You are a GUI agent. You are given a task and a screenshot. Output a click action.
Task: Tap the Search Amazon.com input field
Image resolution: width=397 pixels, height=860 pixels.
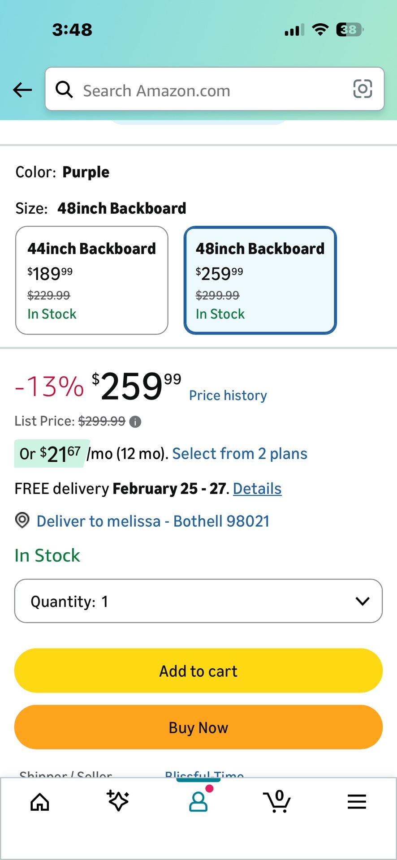211,90
